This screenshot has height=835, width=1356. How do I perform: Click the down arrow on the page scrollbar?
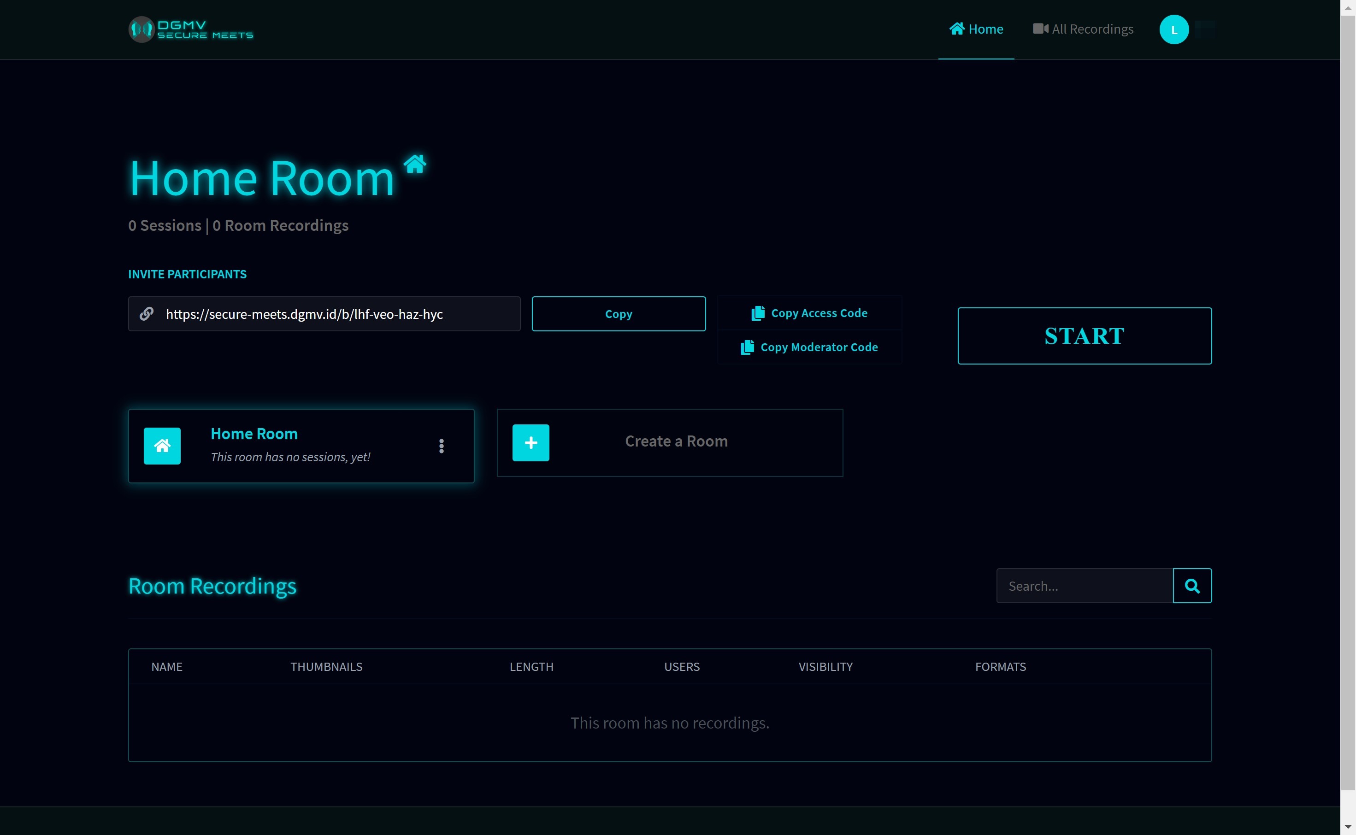point(1348,827)
